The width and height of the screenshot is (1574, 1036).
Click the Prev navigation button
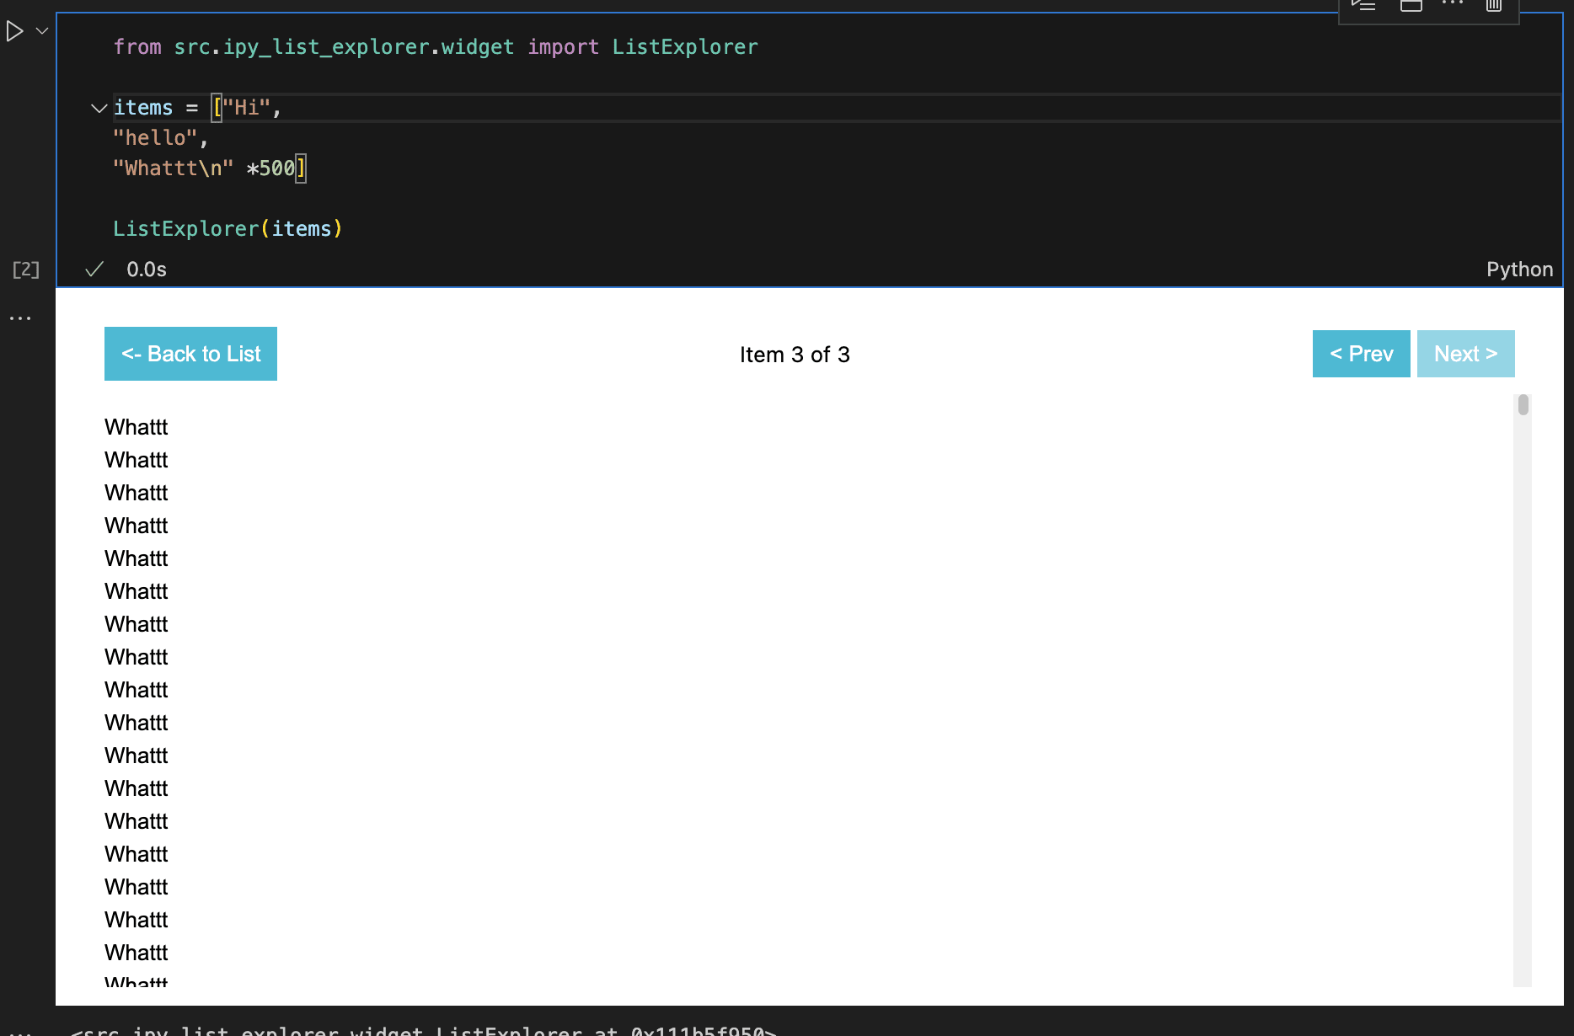pos(1361,354)
